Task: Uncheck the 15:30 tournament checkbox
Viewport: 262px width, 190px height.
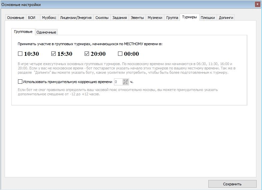Action: point(53,53)
